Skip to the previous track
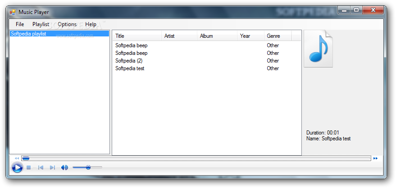The height and width of the screenshot is (188, 396). [41, 167]
